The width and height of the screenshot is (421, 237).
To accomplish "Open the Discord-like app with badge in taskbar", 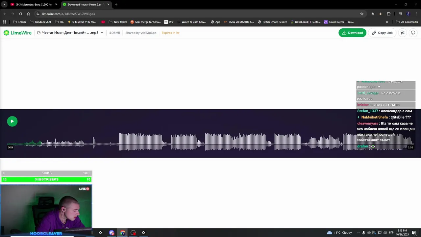I will click(111, 233).
